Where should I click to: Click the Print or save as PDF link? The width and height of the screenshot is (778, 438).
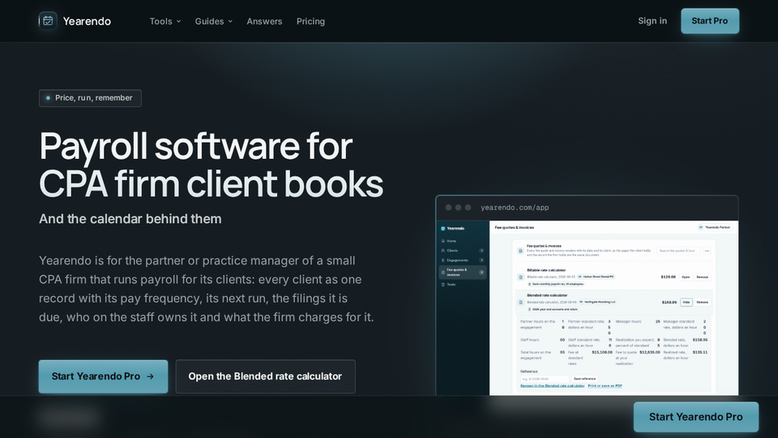coord(605,386)
